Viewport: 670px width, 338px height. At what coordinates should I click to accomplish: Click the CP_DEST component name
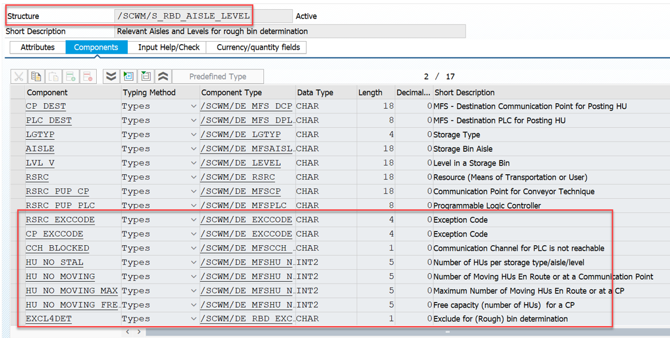(46, 107)
